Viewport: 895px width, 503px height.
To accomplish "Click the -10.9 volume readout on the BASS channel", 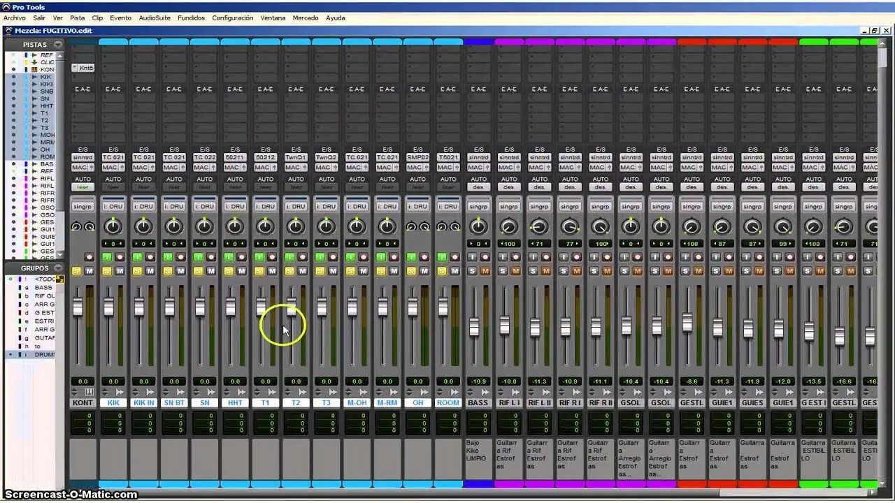I will 478,381.
